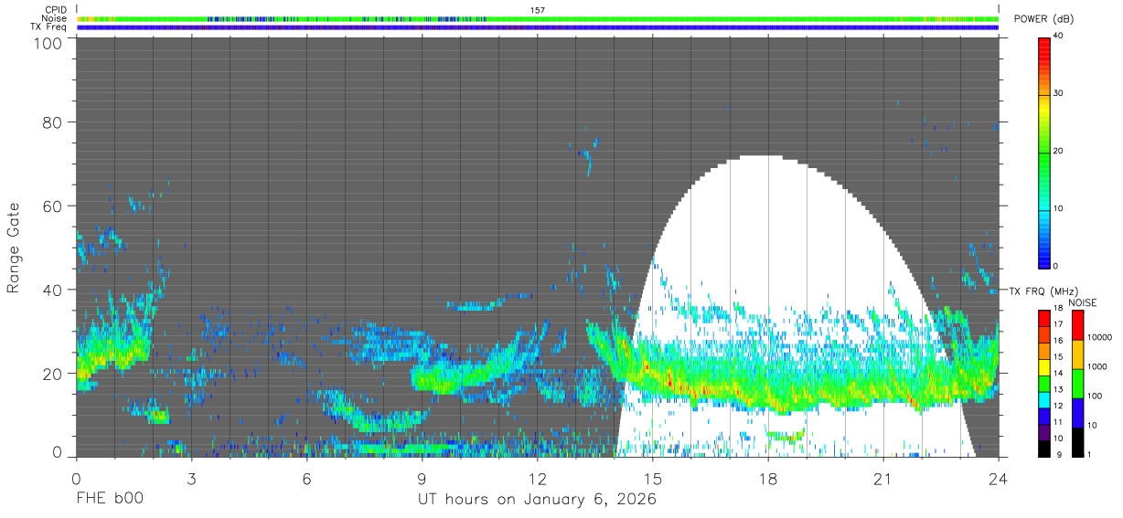Click range gate tick label '20'
Image resolution: width=1123 pixels, height=518 pixels.
52,374
